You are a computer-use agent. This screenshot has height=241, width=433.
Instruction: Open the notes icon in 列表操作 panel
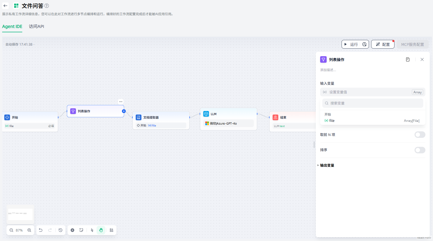pyautogui.click(x=407, y=59)
